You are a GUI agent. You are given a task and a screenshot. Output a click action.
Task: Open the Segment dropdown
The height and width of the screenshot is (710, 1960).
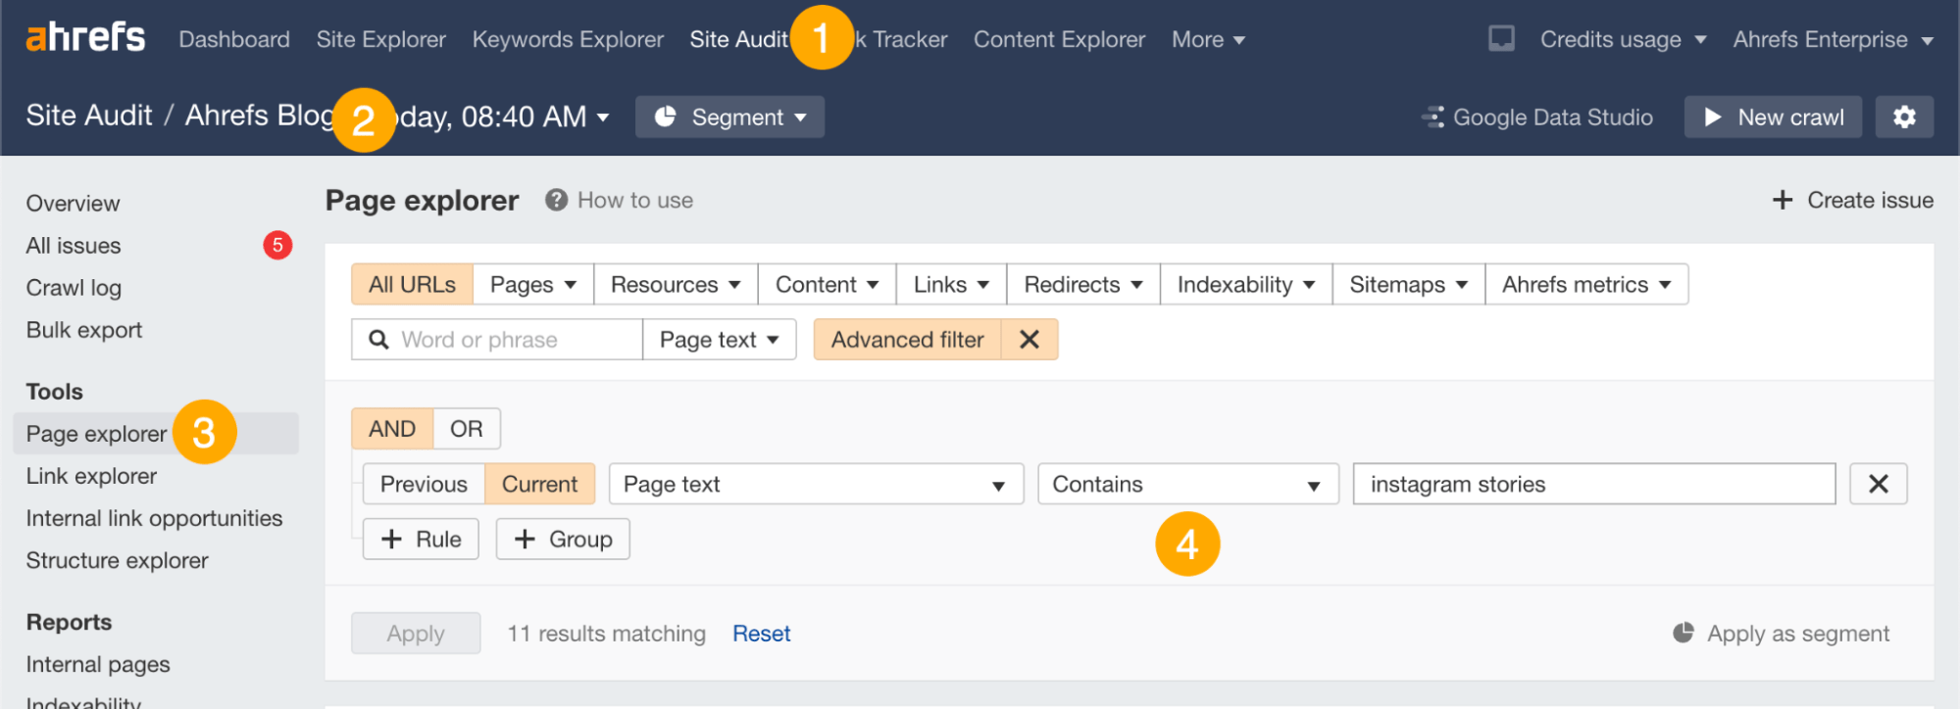click(729, 117)
